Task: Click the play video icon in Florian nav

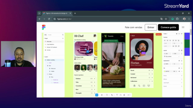Action: (x=144, y=86)
